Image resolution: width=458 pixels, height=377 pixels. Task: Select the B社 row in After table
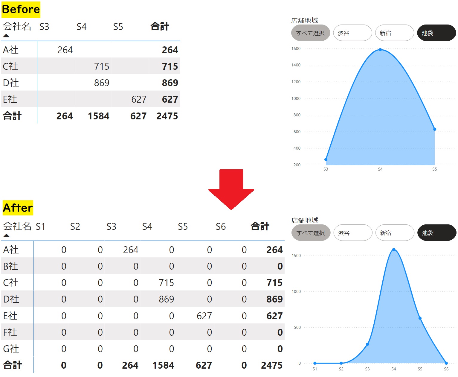tap(11, 266)
